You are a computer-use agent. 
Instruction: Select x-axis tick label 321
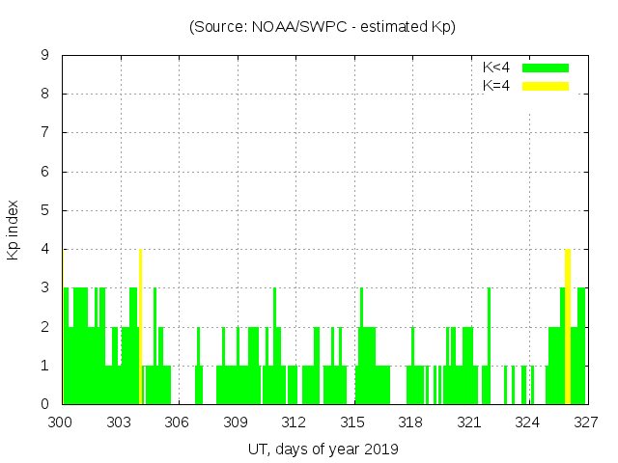point(469,422)
